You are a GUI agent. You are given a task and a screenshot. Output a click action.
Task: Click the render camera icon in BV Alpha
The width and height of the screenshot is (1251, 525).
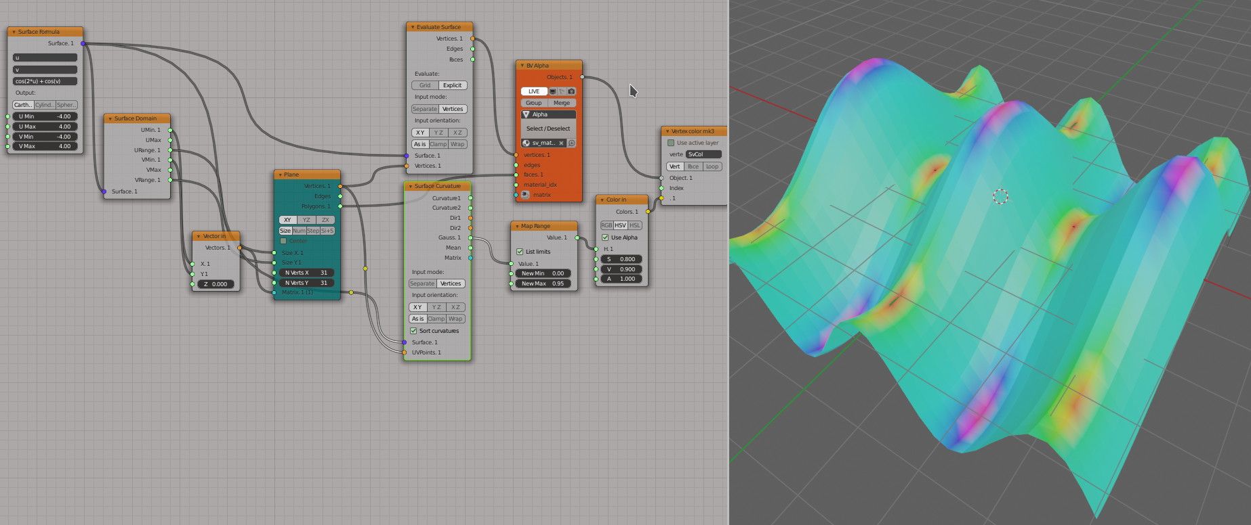571,91
